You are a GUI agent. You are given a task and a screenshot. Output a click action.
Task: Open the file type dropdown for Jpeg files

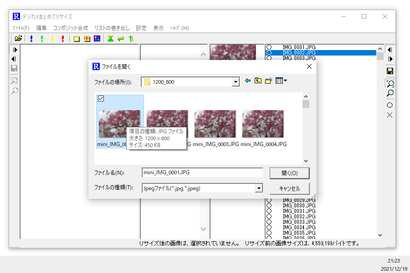[x=259, y=188]
